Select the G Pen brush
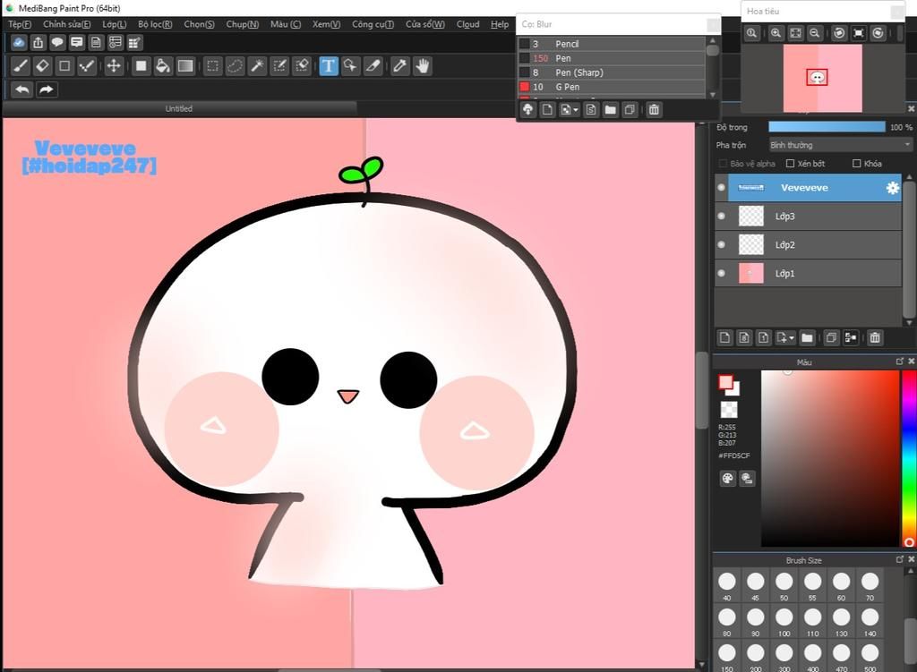Screen dimensions: 917x672 tap(611, 87)
